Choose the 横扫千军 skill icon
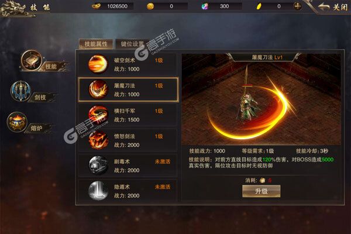This screenshot has height=234, width=351. point(98,115)
